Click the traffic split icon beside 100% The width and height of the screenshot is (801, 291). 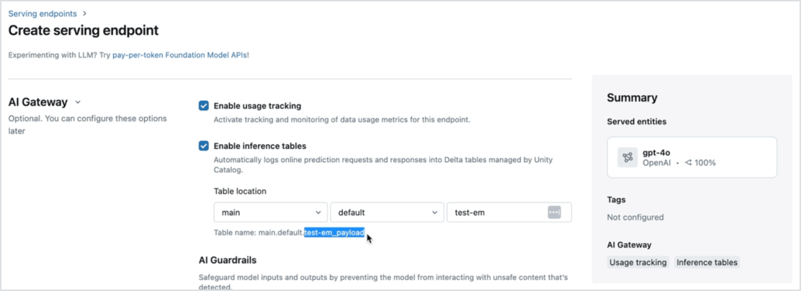coord(688,163)
